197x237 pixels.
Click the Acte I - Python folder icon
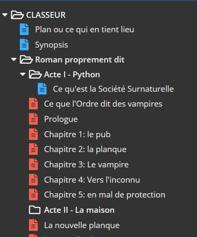(x=35, y=74)
